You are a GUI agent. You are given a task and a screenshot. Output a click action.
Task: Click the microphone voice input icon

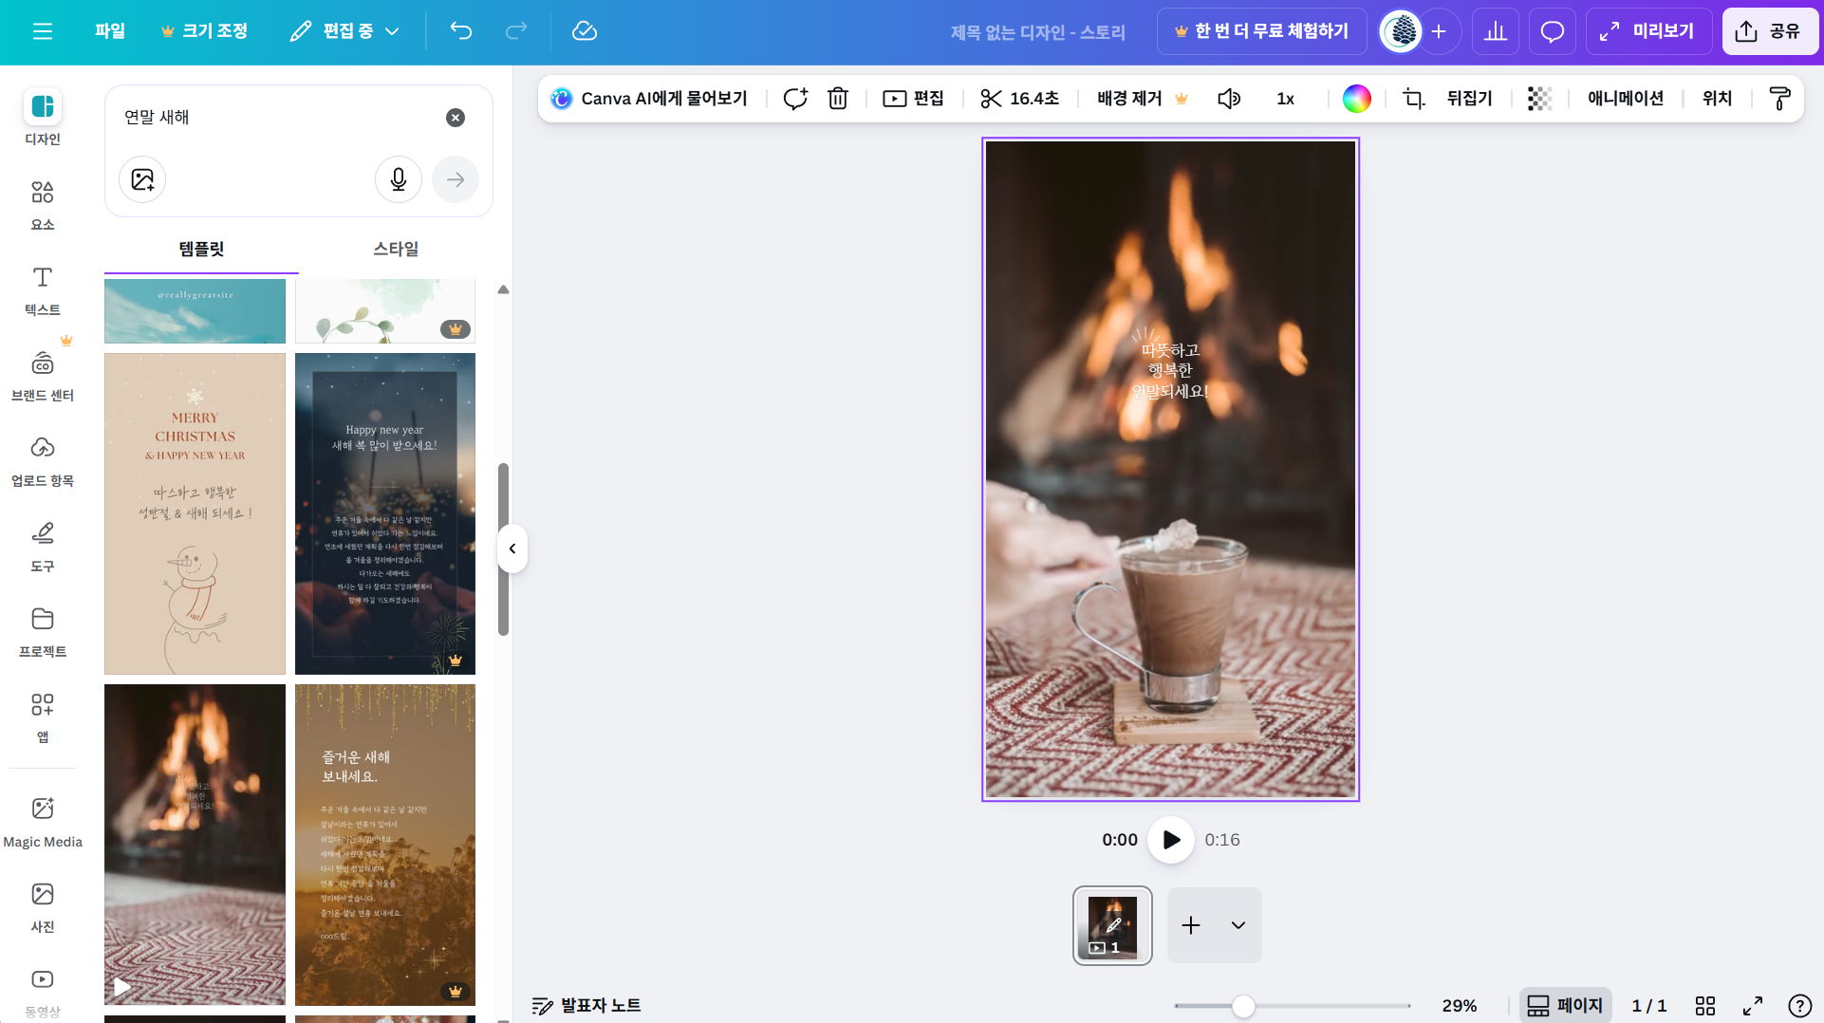click(399, 179)
